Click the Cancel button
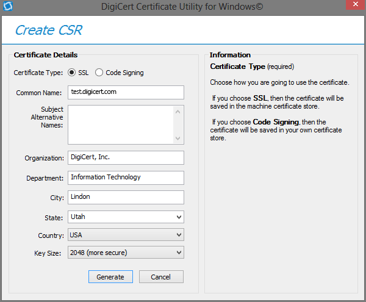366x302 pixels. click(x=161, y=277)
